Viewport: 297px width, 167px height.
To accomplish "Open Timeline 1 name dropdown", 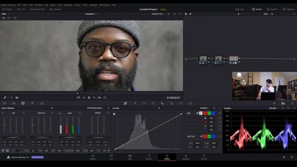I will 91,14.
